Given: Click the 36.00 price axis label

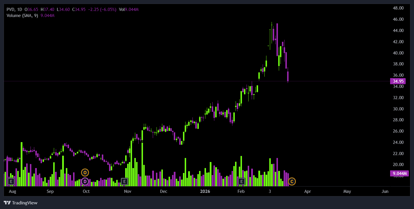Looking at the screenshot, I should 398,75.
